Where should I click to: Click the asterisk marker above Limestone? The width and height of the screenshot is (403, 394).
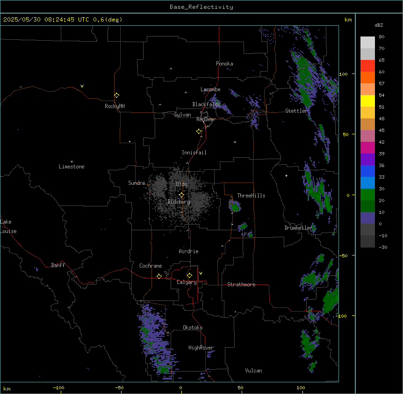[x=72, y=162]
